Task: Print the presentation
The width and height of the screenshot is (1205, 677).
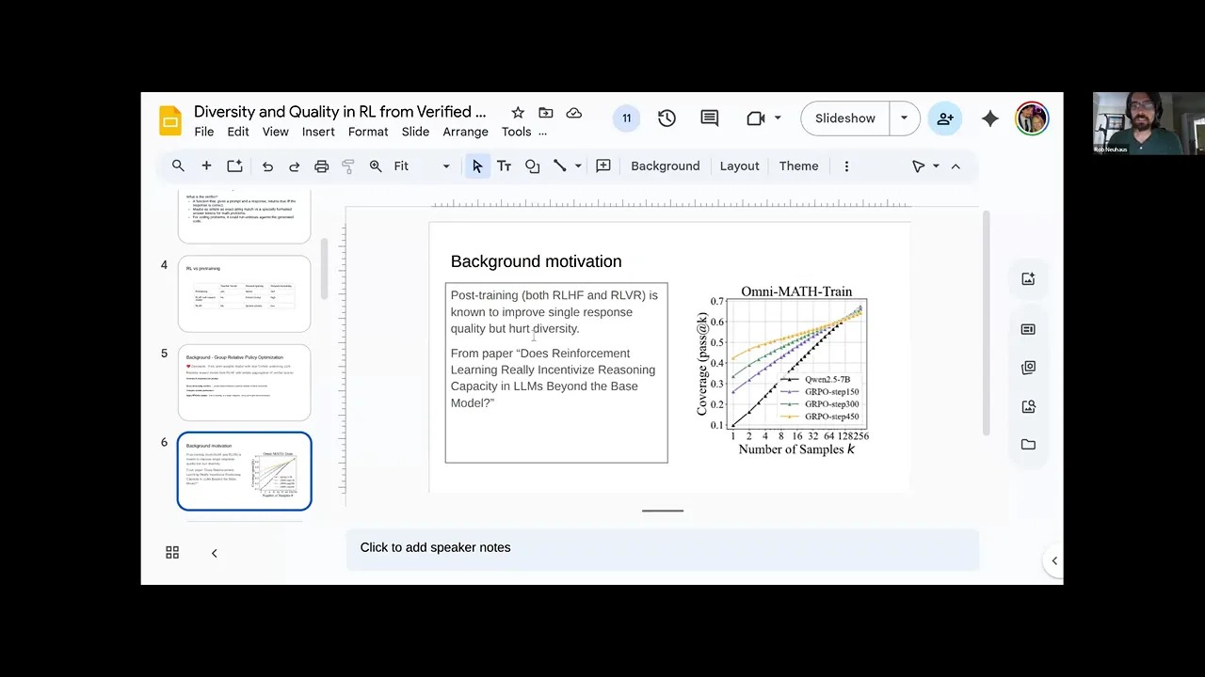Action: (321, 166)
